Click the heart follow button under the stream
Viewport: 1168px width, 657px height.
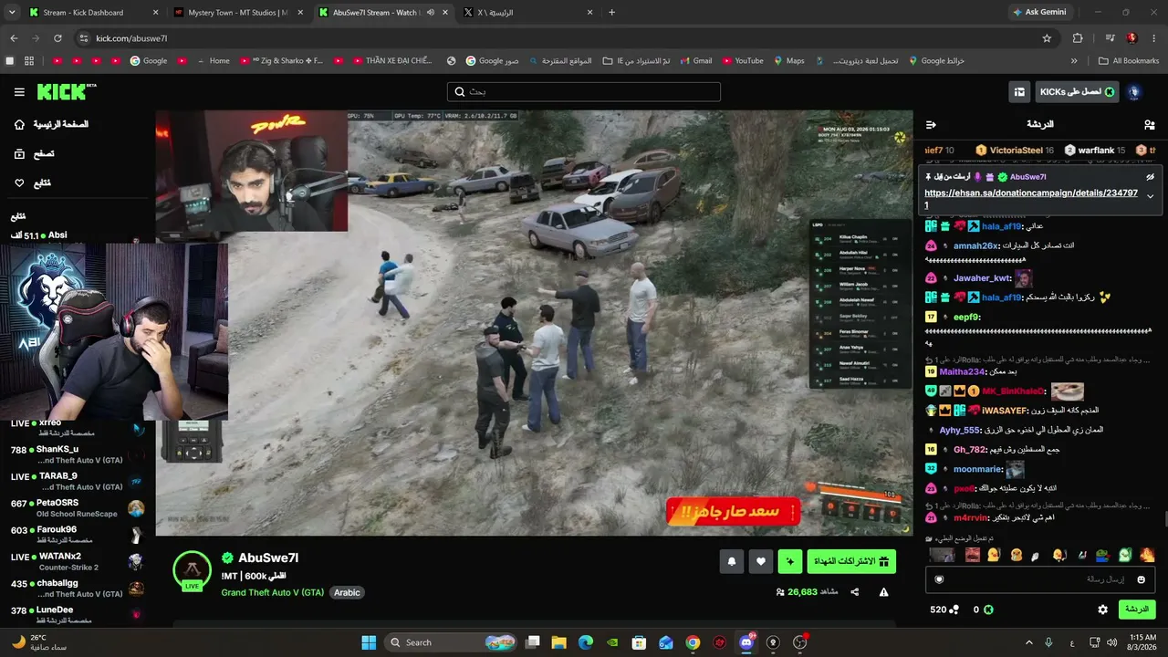761,562
